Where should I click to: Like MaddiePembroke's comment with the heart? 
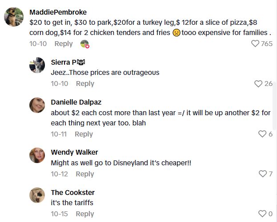click(255, 43)
